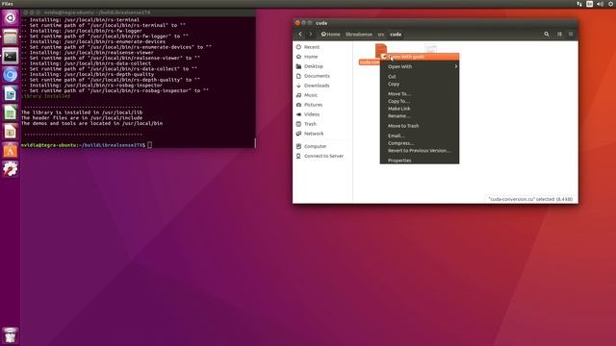Open Properties from the context menu
The width and height of the screenshot is (616, 346).
click(x=420, y=161)
